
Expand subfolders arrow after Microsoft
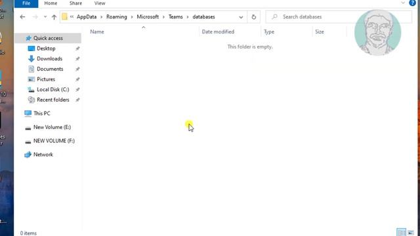click(x=163, y=17)
